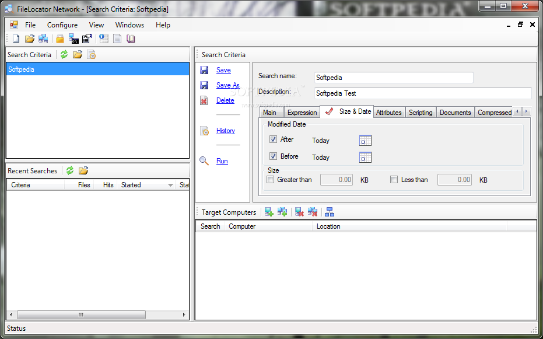Click the purple open book toolbar icon
This screenshot has width=543, height=339.
point(131,39)
